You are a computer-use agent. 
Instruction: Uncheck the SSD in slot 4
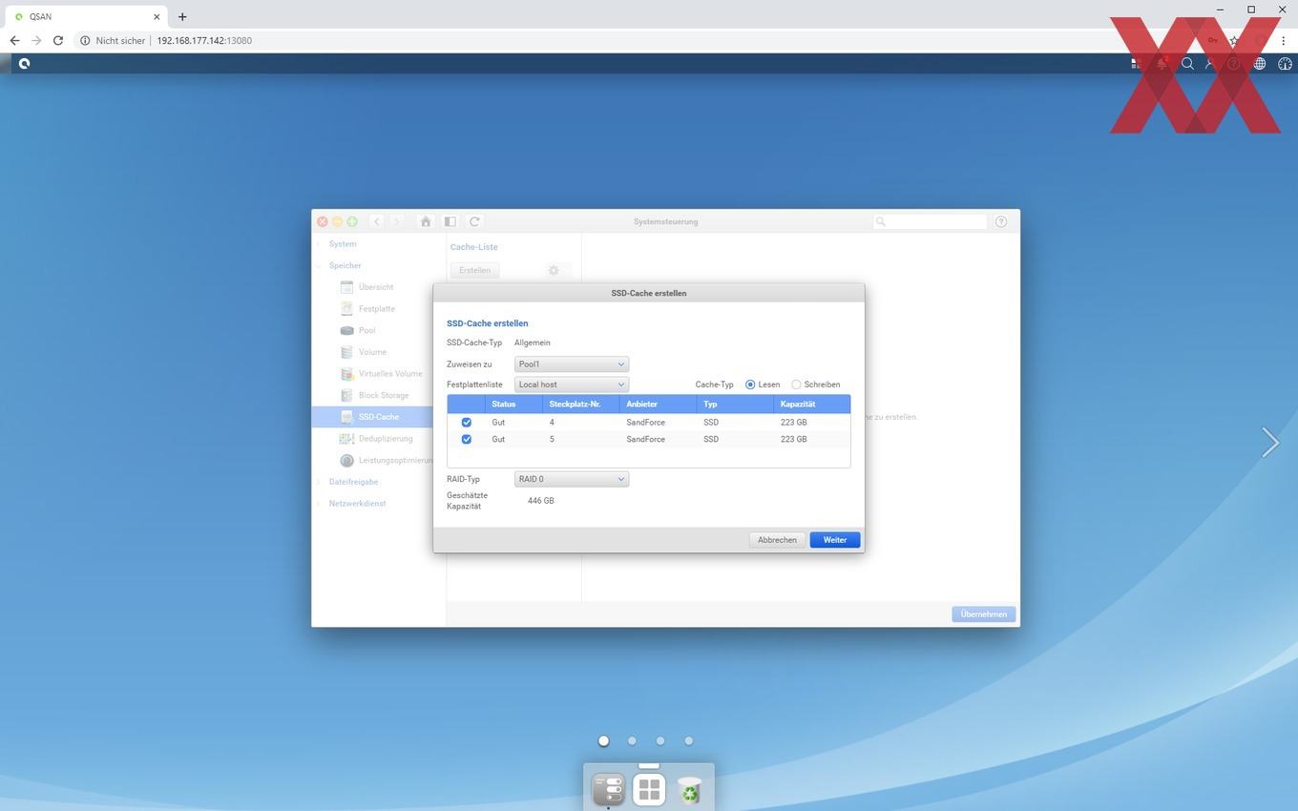(467, 422)
